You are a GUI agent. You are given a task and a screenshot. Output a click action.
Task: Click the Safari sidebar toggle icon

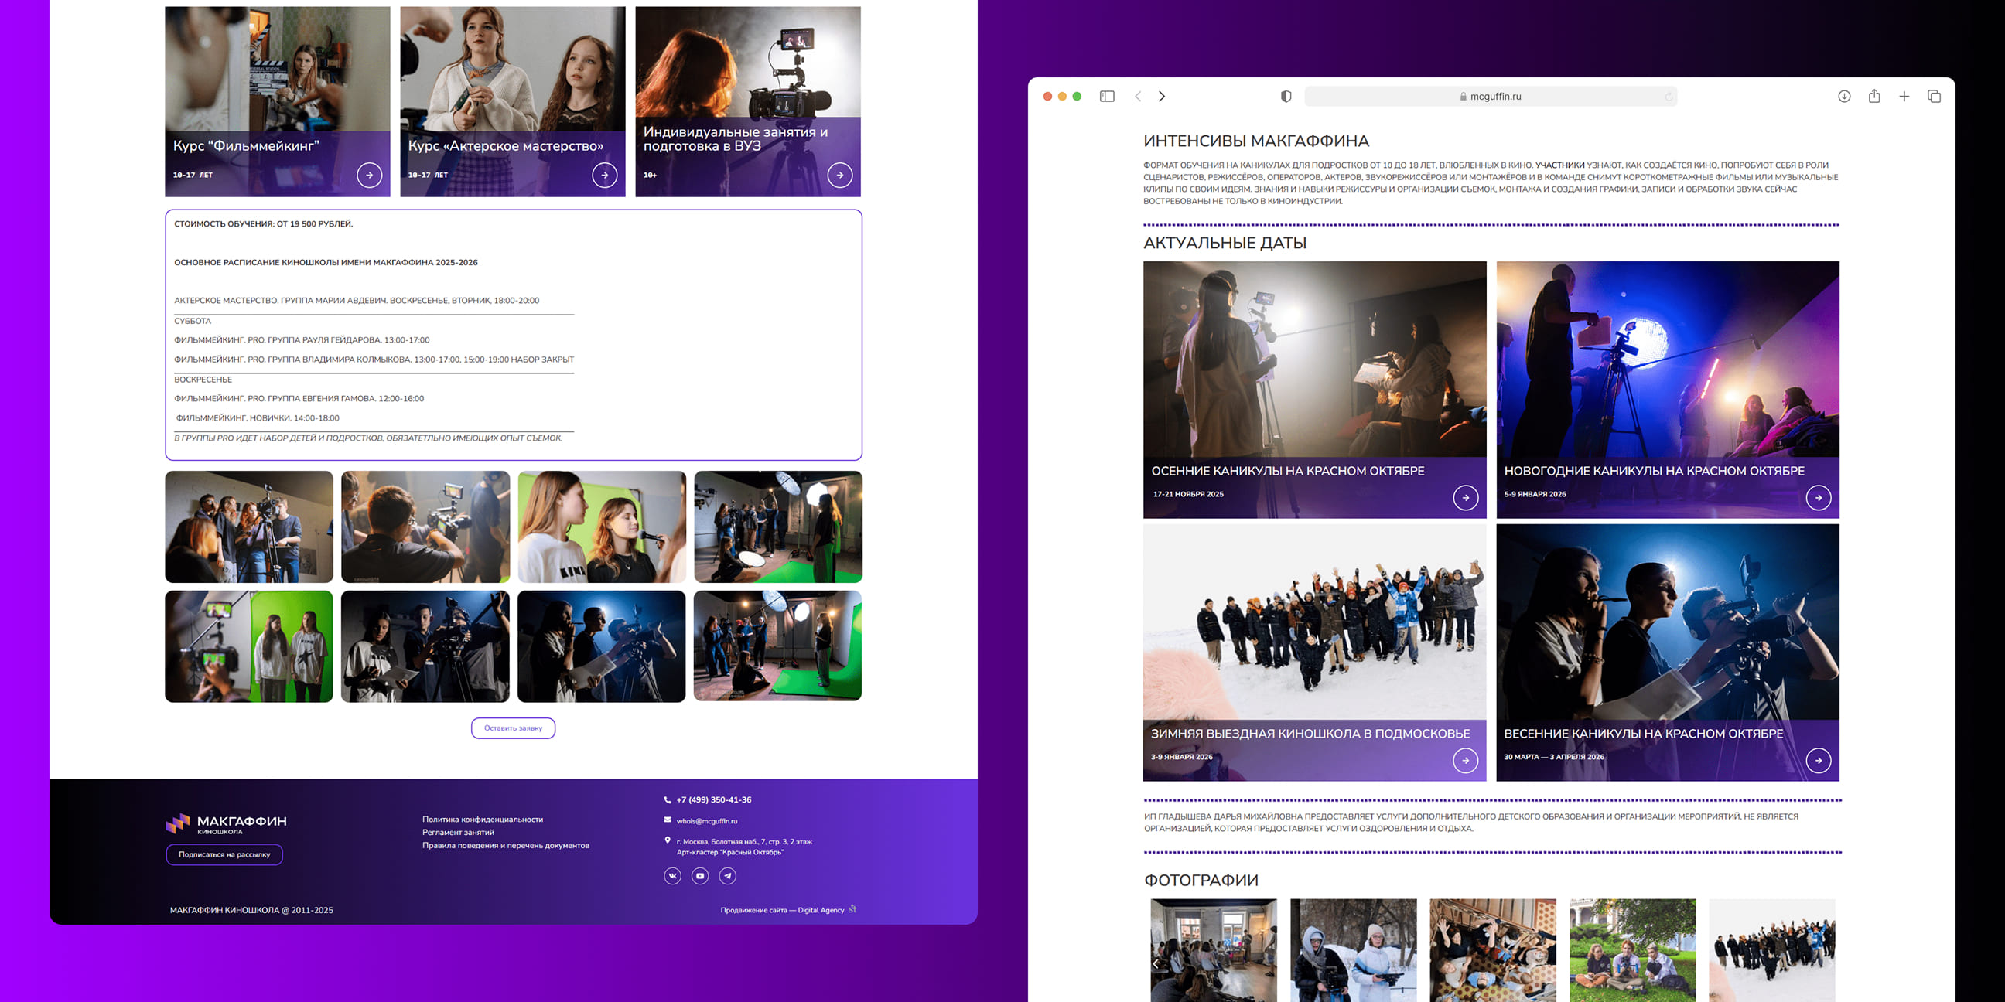1107,97
